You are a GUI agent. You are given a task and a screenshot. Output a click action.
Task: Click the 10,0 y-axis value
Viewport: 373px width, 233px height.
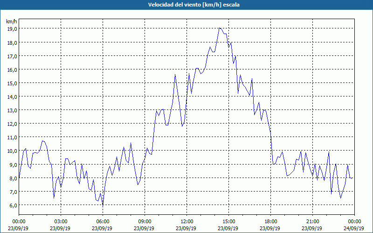(12, 151)
